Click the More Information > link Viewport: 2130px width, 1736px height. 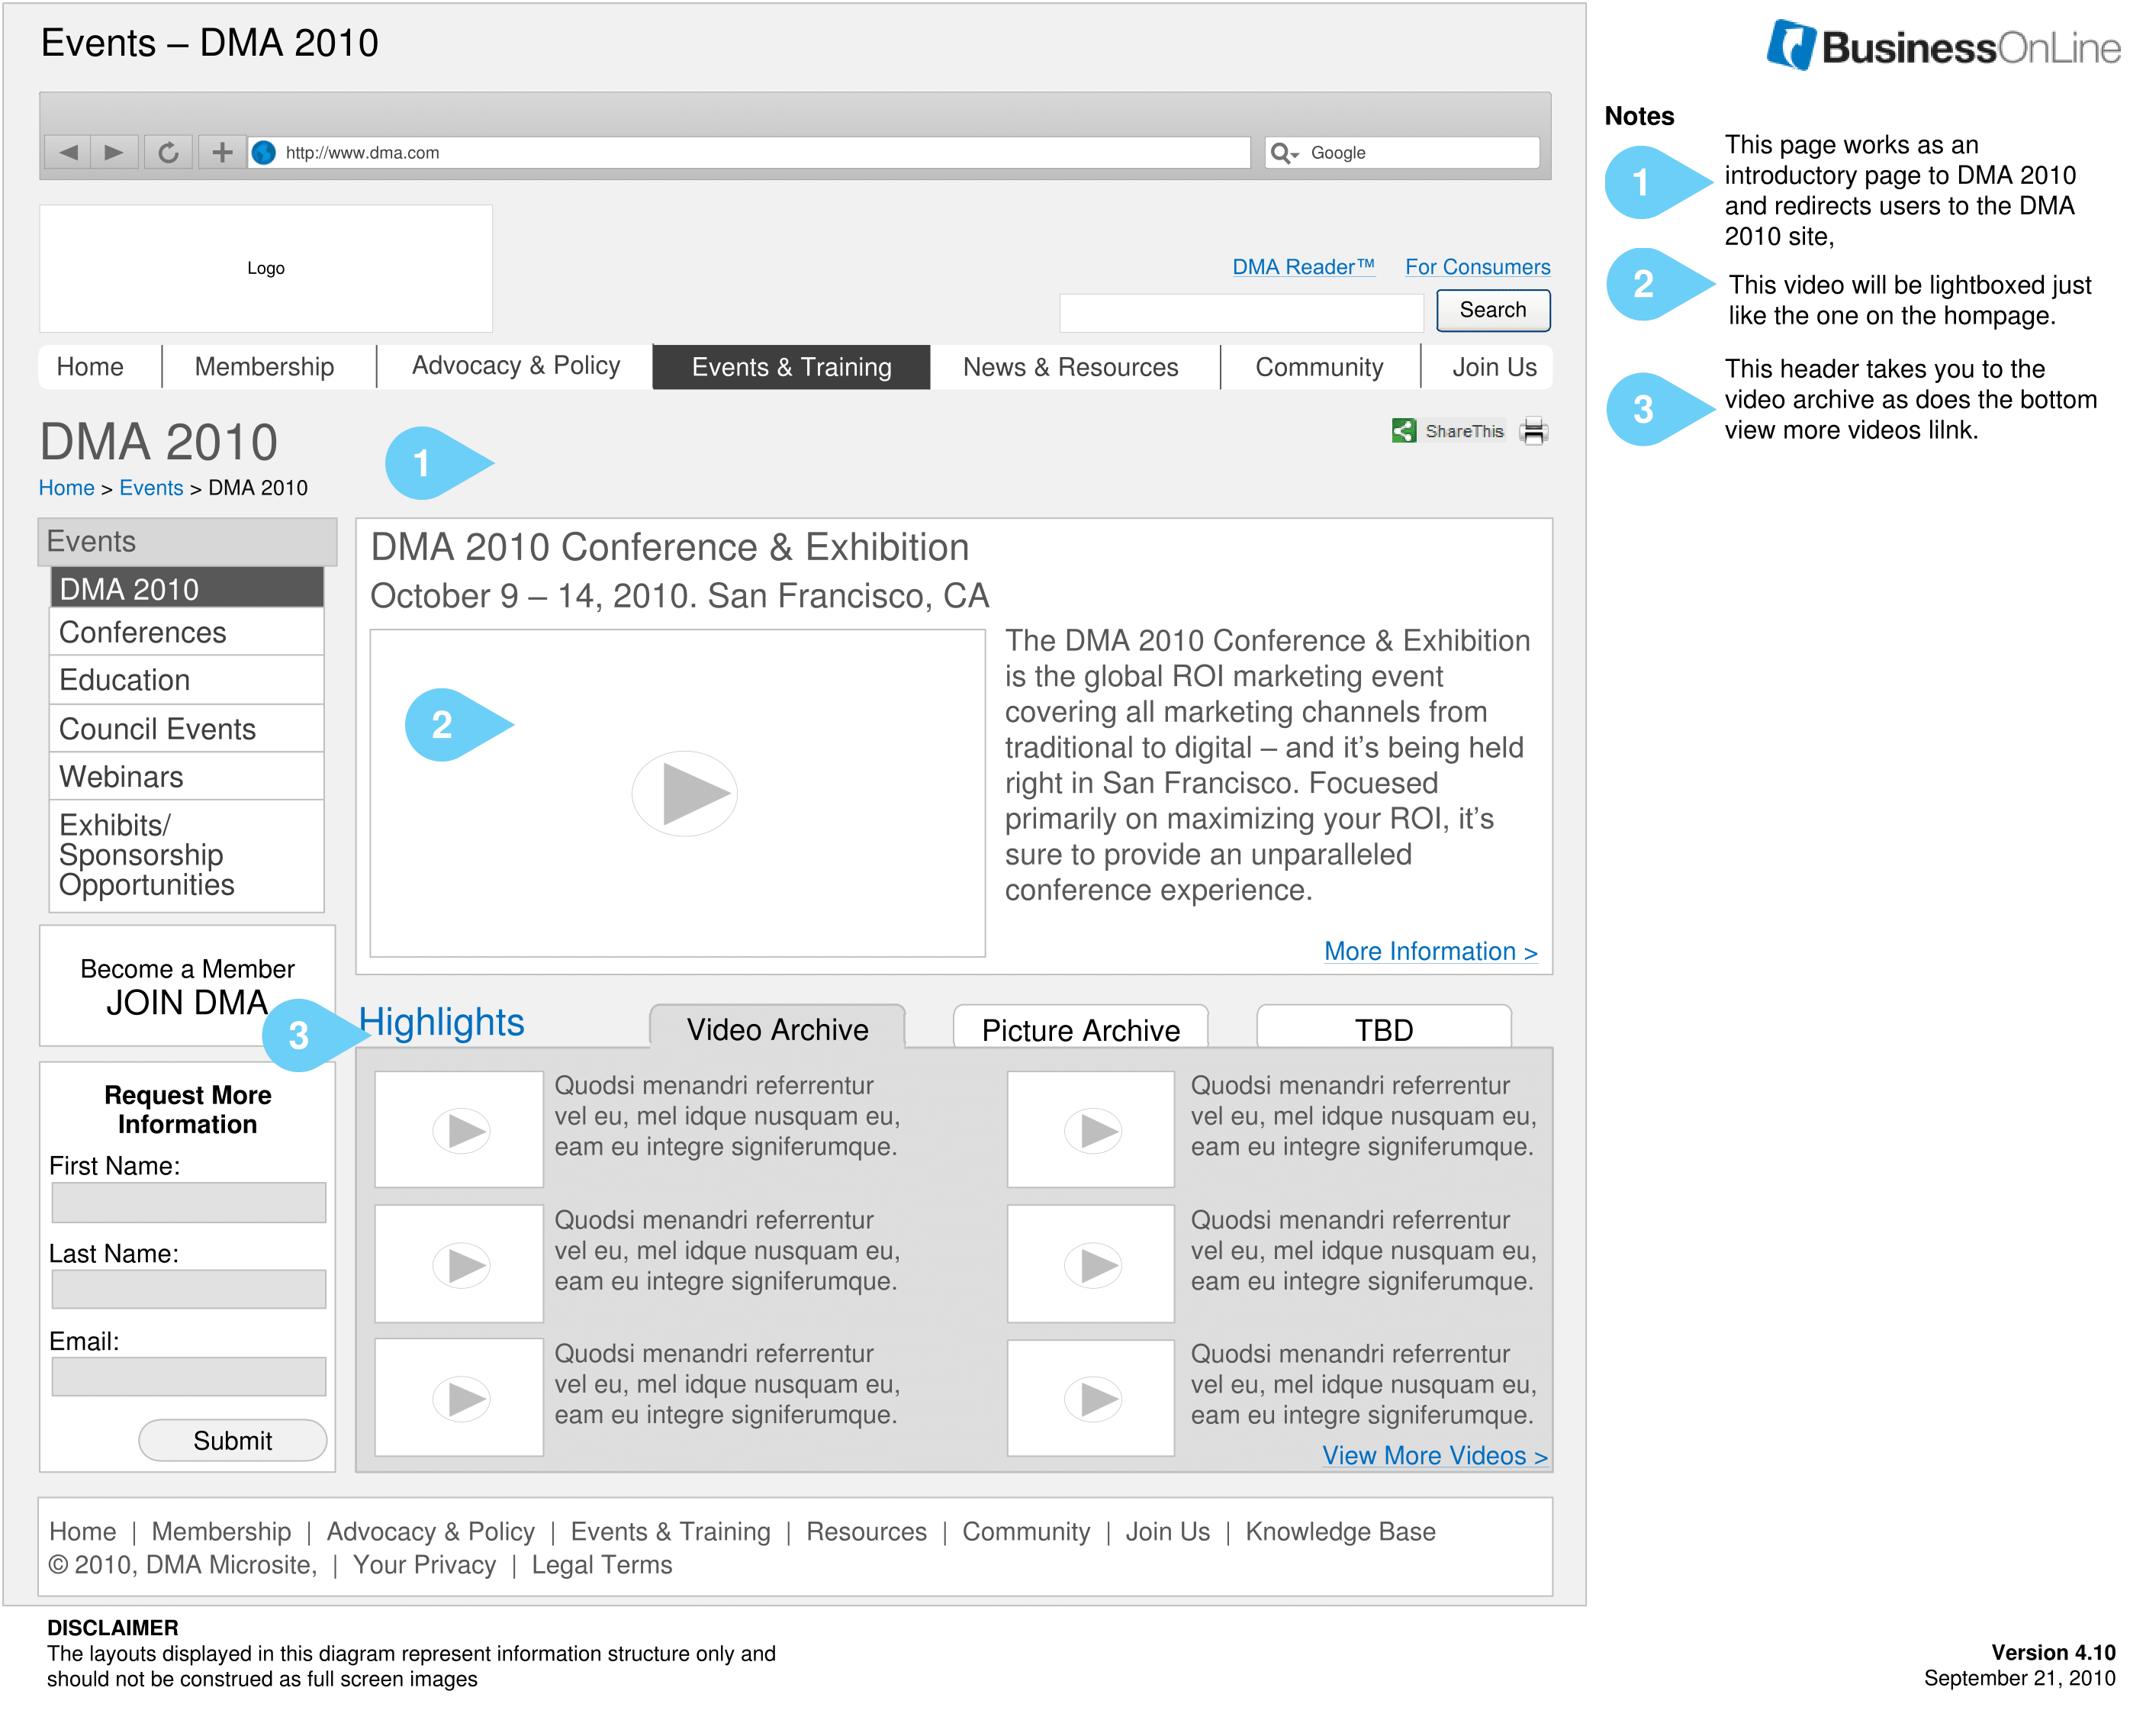pos(1430,951)
